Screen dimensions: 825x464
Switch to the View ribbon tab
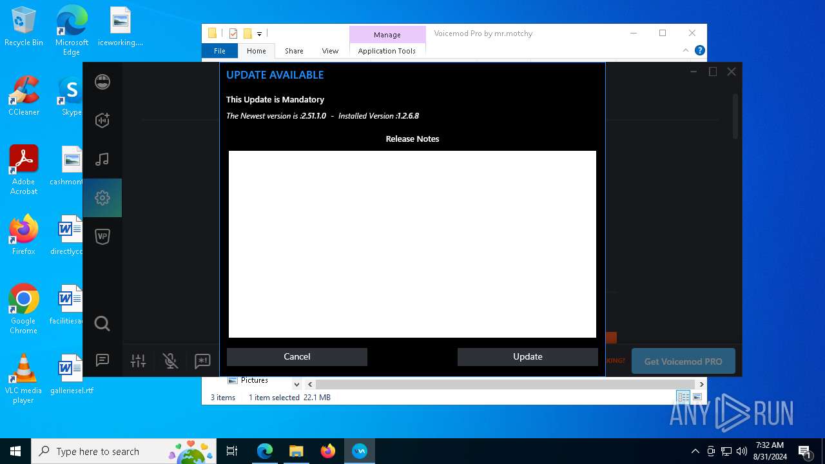coord(330,51)
